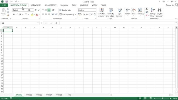Decrease indent icon

[53, 14]
